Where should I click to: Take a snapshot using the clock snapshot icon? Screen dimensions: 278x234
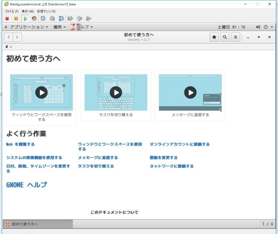coord(43,18)
